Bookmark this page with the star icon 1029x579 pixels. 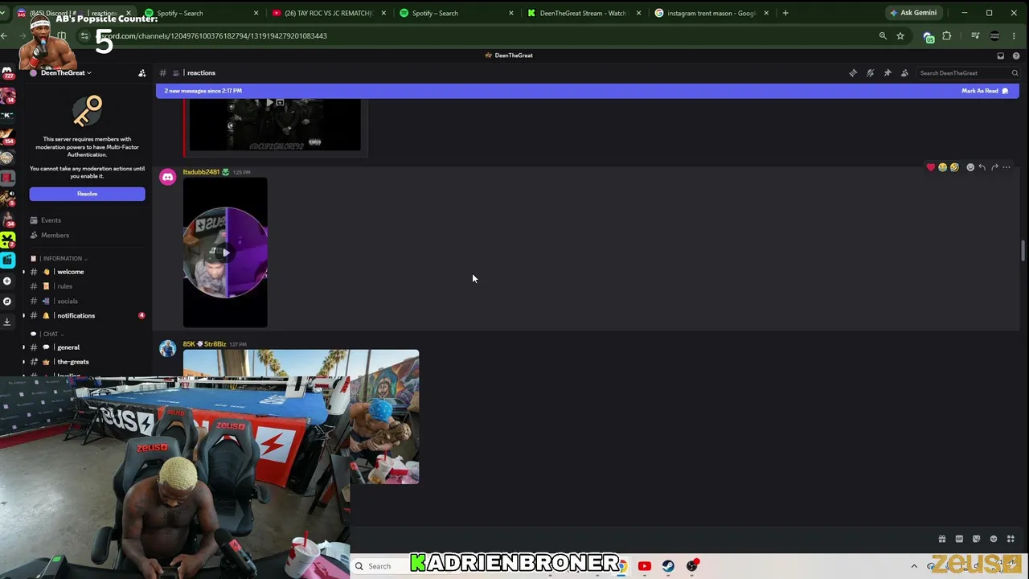[x=900, y=35]
